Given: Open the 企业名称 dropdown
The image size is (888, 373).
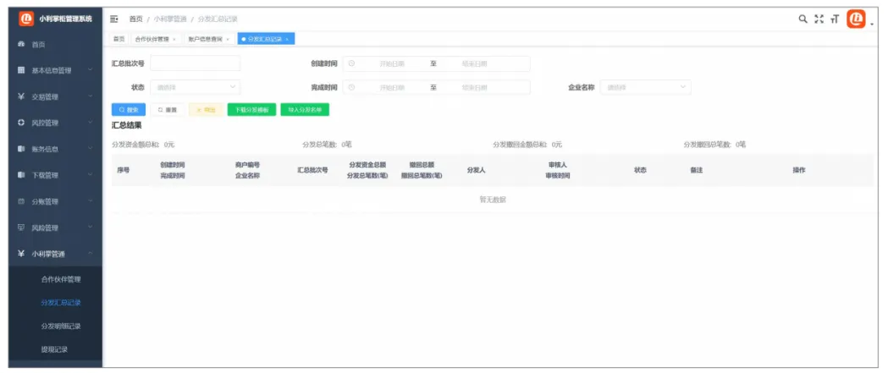Looking at the screenshot, I should point(646,87).
